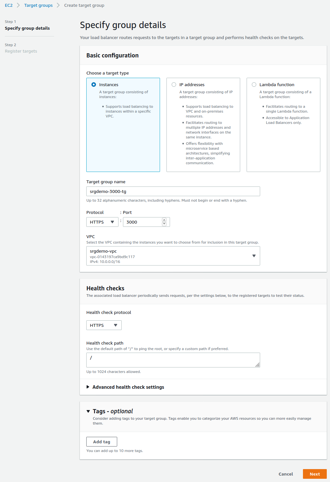The width and height of the screenshot is (330, 482).
Task: Open the VPC srgdemo-vpc dropdown
Action: coord(173,256)
